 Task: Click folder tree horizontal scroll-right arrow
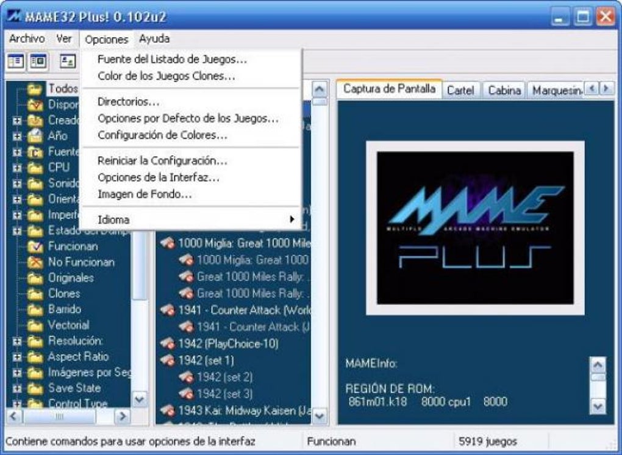click(123, 416)
